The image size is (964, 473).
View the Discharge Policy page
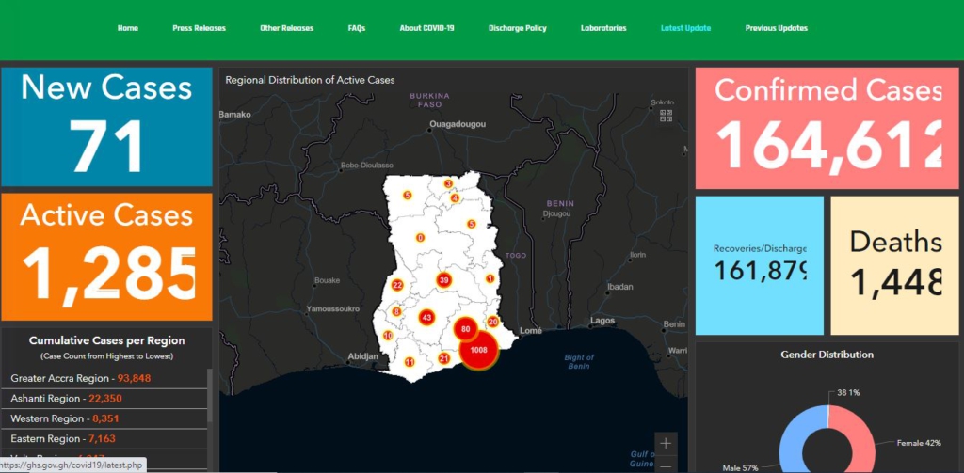point(518,28)
